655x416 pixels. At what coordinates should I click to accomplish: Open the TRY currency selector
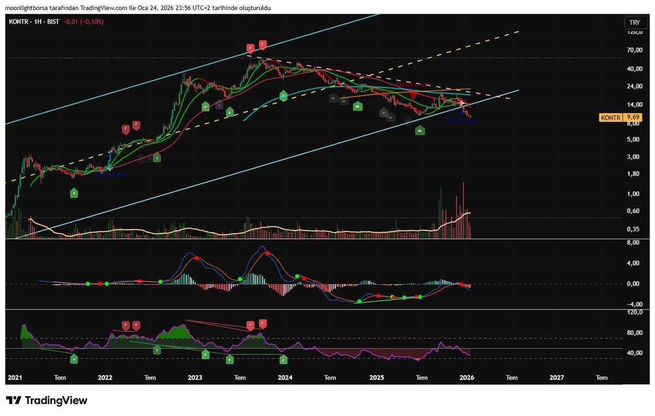pos(635,22)
